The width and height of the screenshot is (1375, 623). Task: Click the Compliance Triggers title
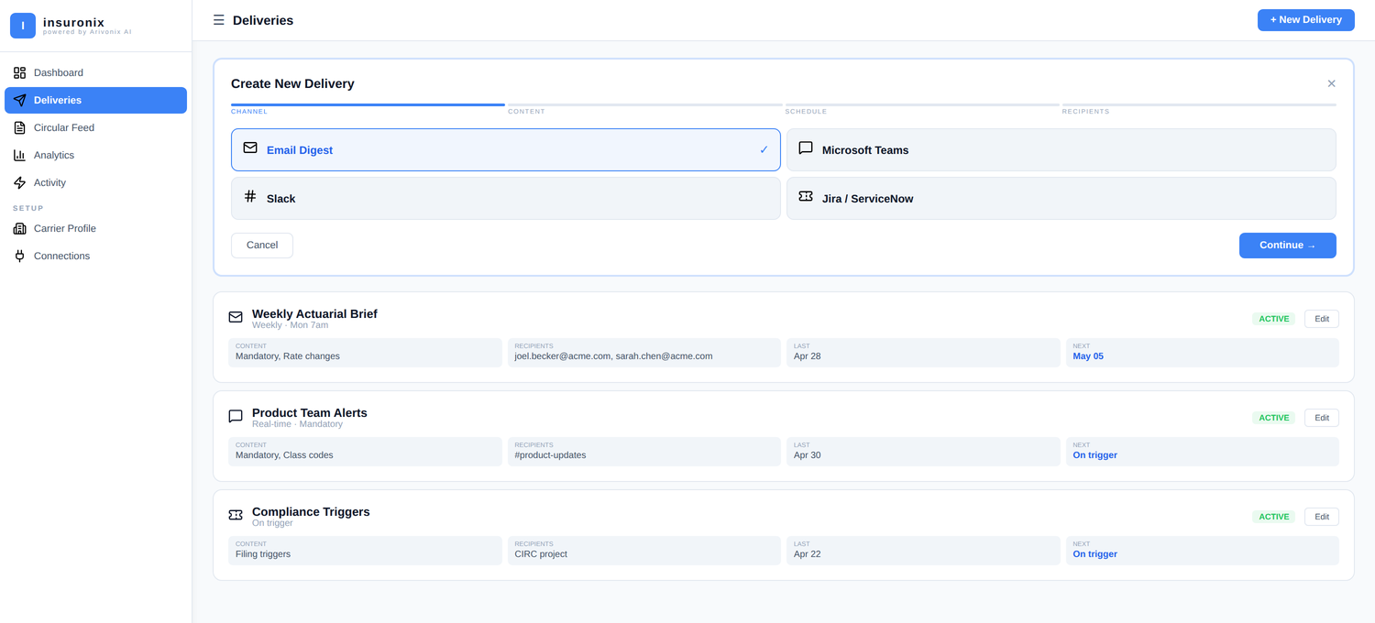[311, 511]
